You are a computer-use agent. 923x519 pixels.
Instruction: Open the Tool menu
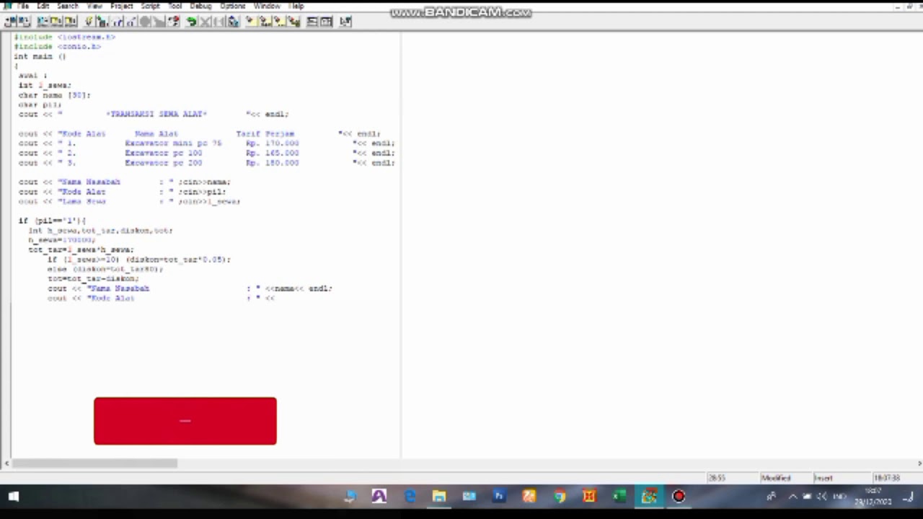pyautogui.click(x=175, y=6)
